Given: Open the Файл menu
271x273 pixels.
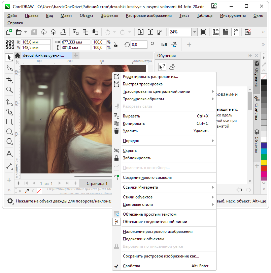Looking at the screenshot, I should (12, 16).
